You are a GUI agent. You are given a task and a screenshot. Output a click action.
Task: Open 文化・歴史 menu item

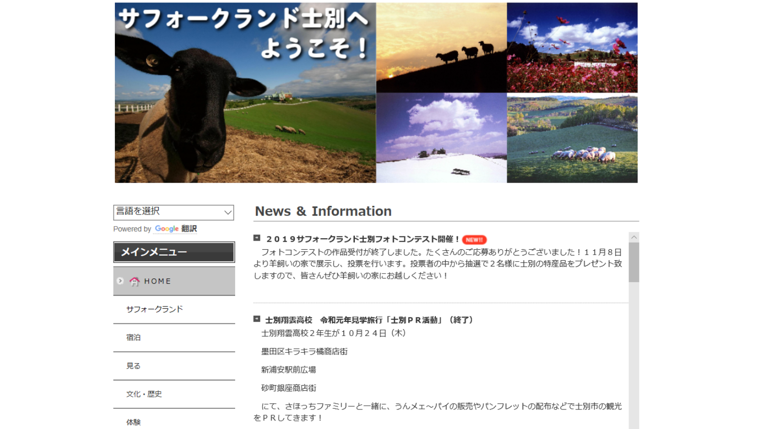point(144,394)
